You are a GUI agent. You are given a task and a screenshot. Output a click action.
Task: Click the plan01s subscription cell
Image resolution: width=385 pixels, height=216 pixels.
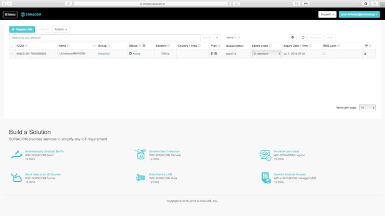click(231, 53)
